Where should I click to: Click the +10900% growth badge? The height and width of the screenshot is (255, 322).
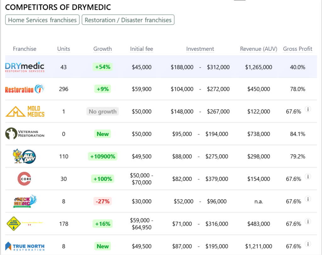click(x=103, y=156)
